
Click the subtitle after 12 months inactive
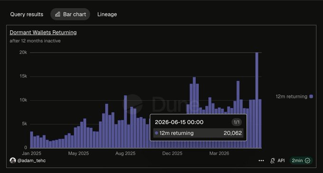point(35,41)
